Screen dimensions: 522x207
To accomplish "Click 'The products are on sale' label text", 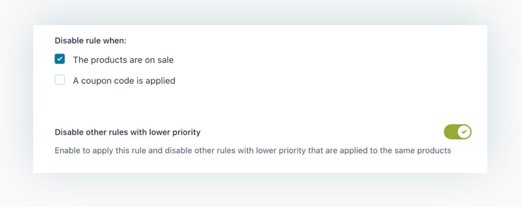I will [123, 60].
